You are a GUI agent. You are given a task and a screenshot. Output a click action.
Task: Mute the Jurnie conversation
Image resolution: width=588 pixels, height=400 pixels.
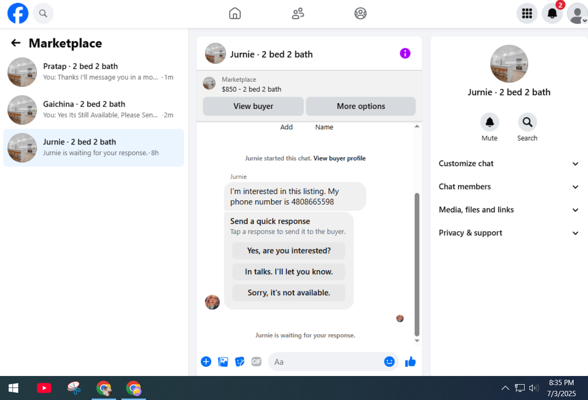pos(490,122)
